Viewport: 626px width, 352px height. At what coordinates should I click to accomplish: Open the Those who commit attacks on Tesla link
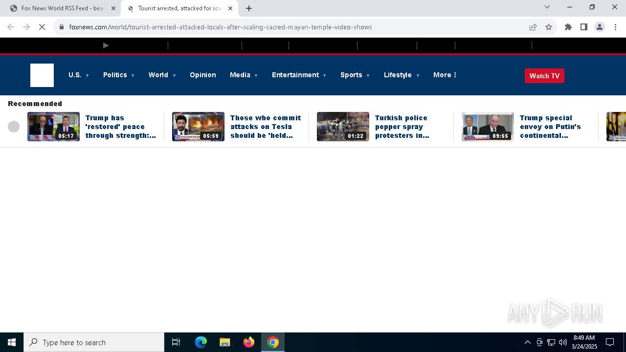[266, 127]
